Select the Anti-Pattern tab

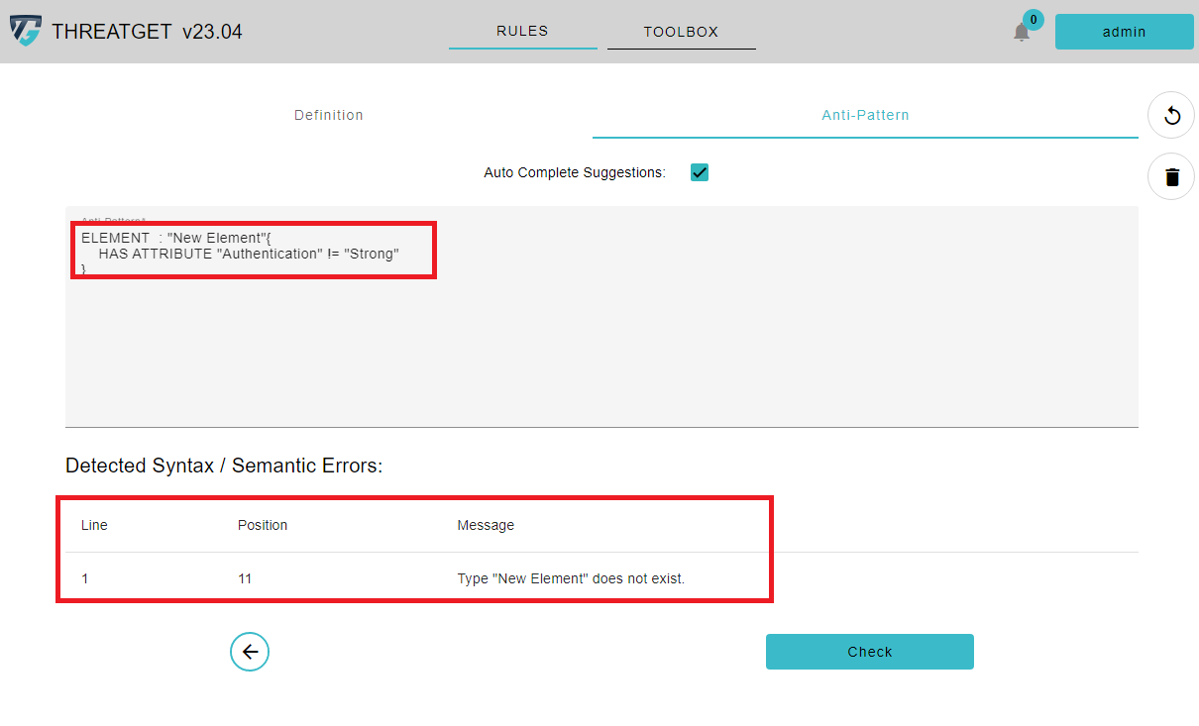pyautogui.click(x=865, y=115)
